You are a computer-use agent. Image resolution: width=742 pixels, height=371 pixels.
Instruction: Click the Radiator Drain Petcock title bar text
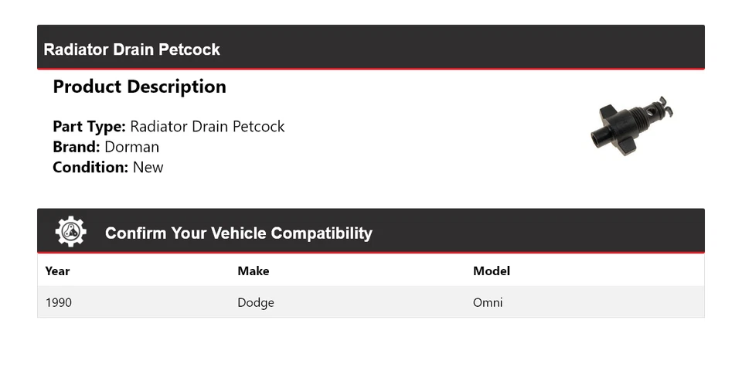tap(131, 49)
